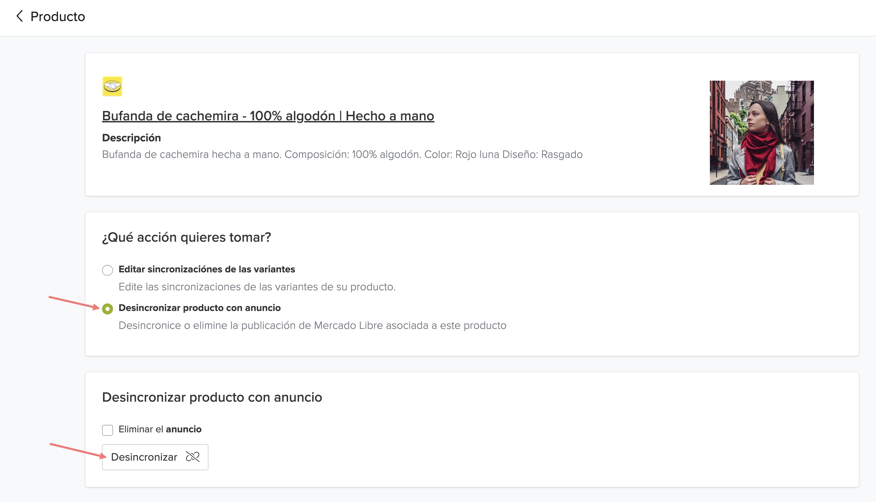
Task: Click the Producto page header title
Action: (x=58, y=17)
